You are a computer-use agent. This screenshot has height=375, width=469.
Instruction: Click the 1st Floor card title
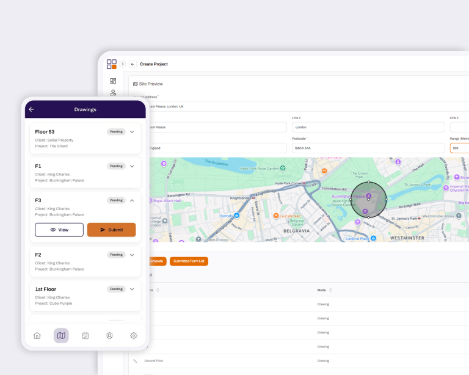point(45,289)
